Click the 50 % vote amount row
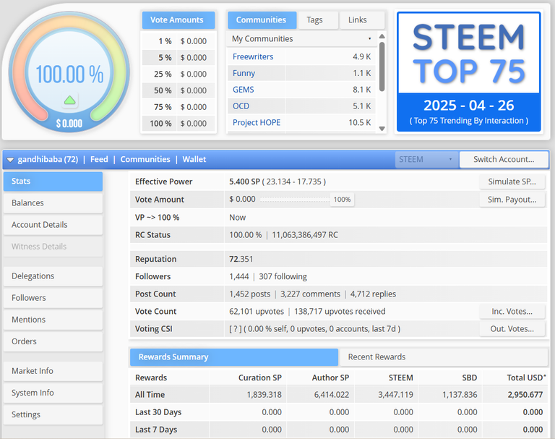Viewport: 555px width, 439px height. pos(178,90)
